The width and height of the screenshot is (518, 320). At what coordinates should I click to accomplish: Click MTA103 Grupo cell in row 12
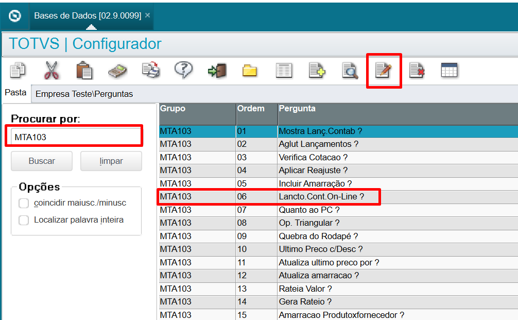click(x=197, y=275)
